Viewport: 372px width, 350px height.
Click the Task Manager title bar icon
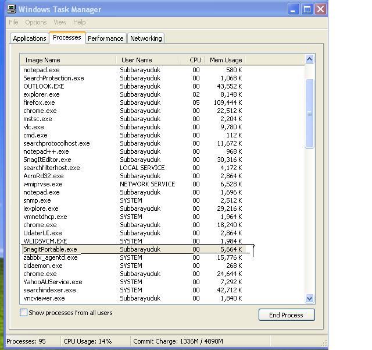10,9
